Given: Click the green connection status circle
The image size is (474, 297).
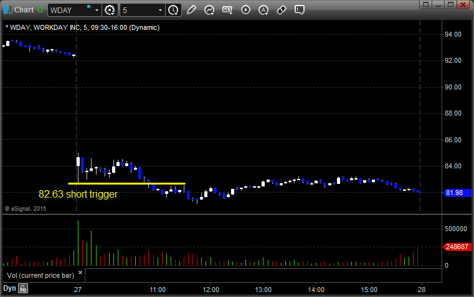Looking at the screenshot, I should click(40, 10).
